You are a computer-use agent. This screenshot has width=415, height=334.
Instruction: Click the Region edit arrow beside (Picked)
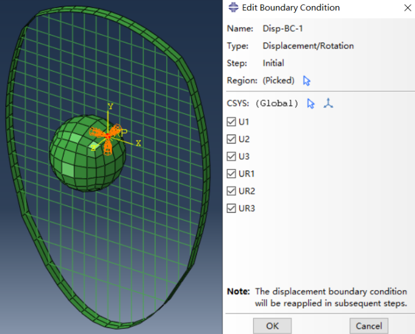pyautogui.click(x=308, y=80)
